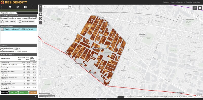Click The Port map label
This screenshot has height=100, width=203.
click(x=123, y=70)
